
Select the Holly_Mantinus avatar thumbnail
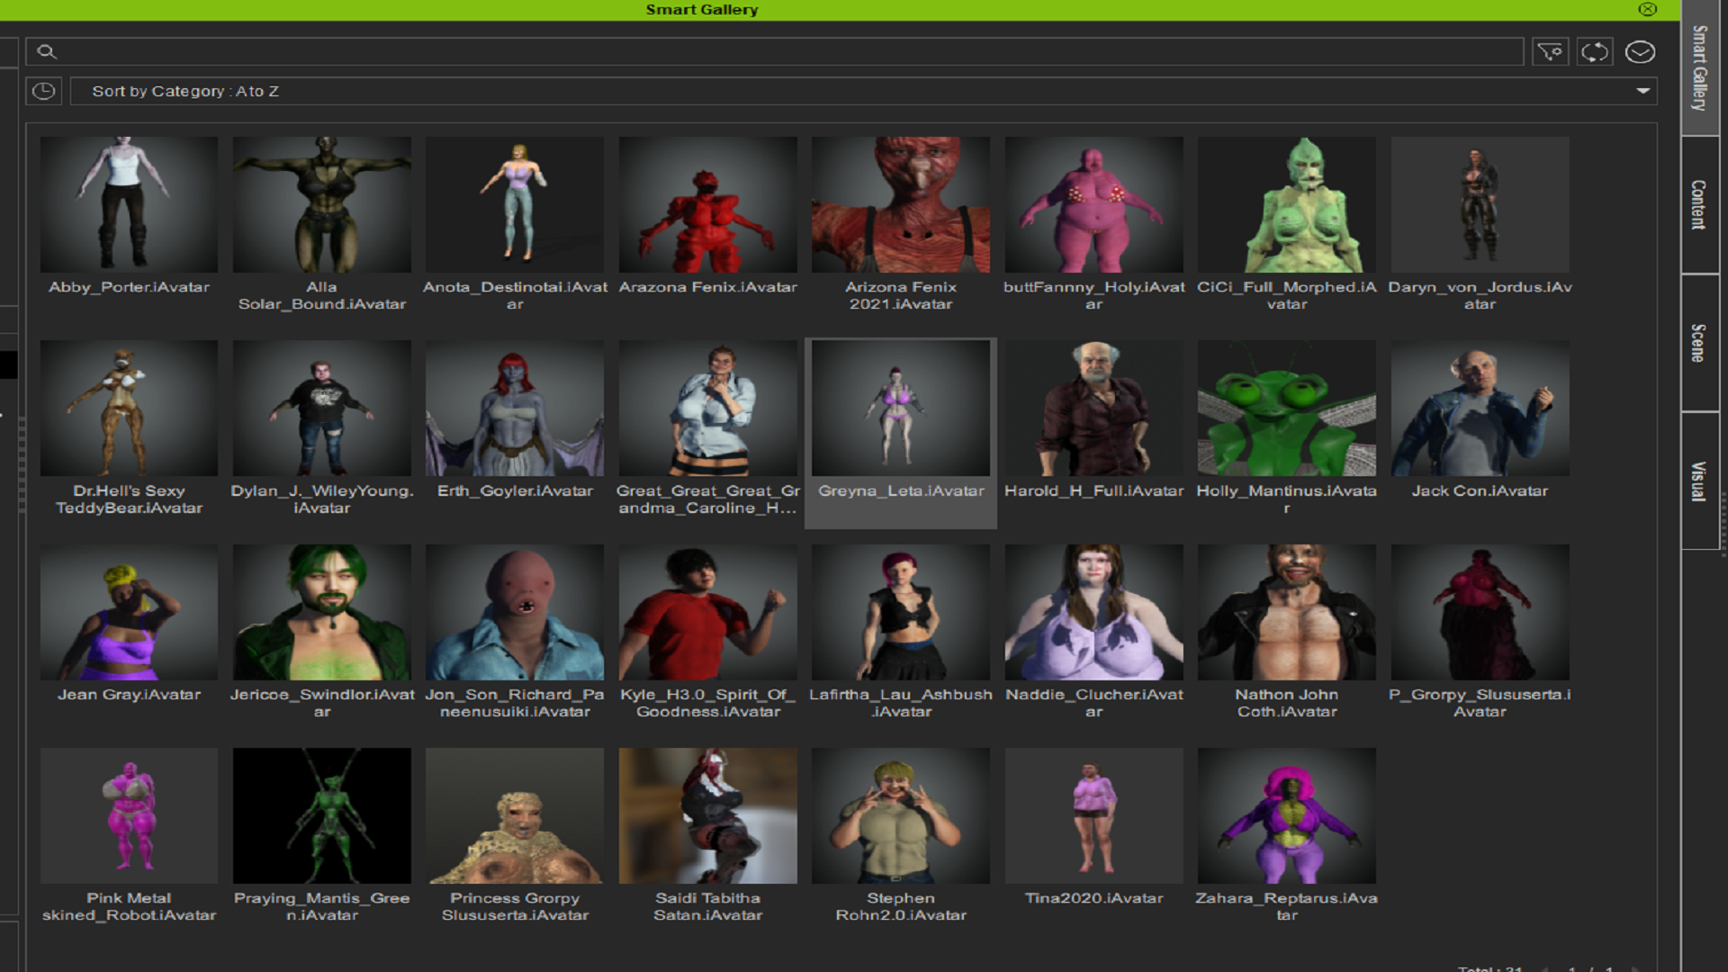pyautogui.click(x=1286, y=408)
